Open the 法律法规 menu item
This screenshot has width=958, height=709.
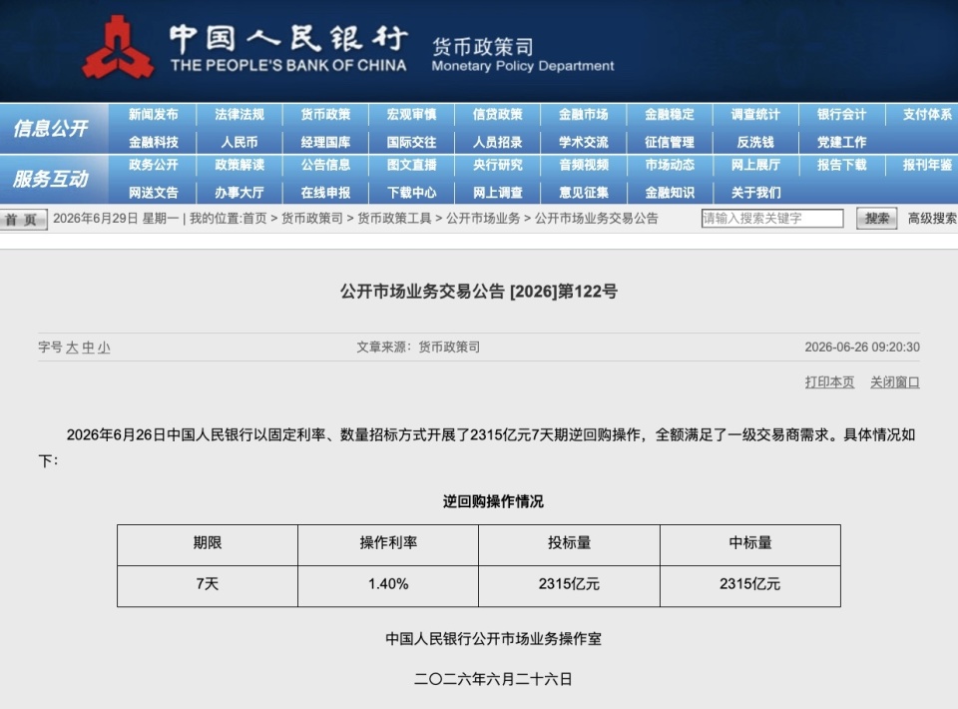coord(239,114)
